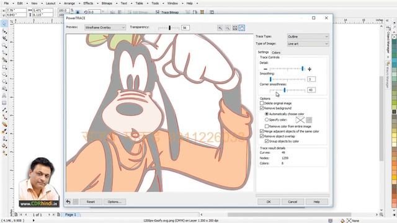Screen dimensions: 397x223
Task: Select the Artistic Media tool in the toolbox
Action: pyautogui.click(x=4, y=60)
